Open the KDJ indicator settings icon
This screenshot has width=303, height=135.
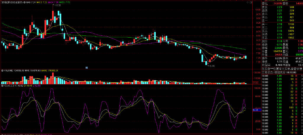click(x=2, y=86)
